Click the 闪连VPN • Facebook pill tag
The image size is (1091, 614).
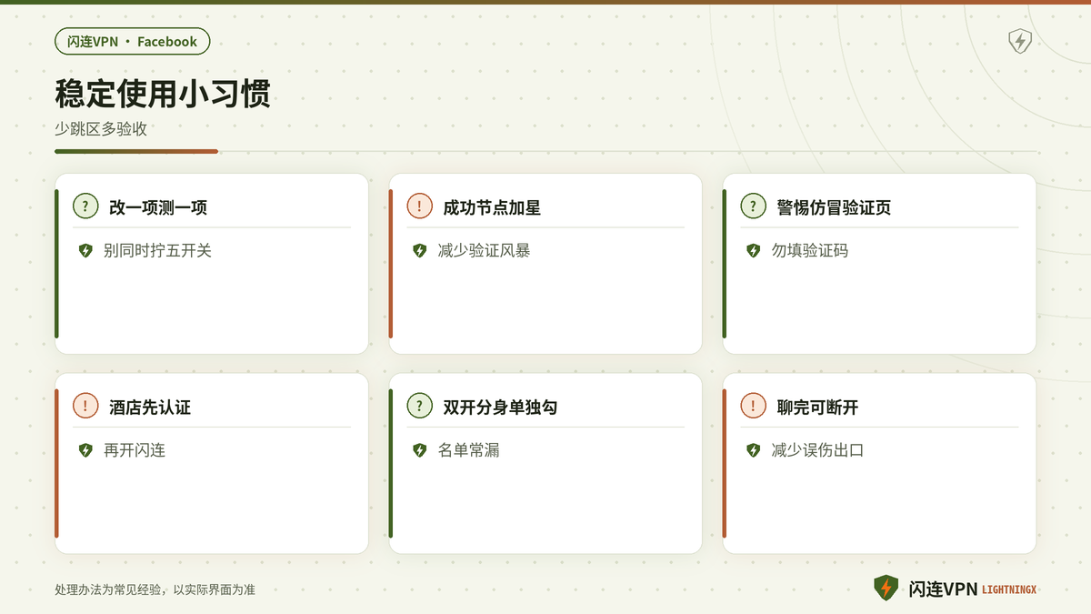133,41
